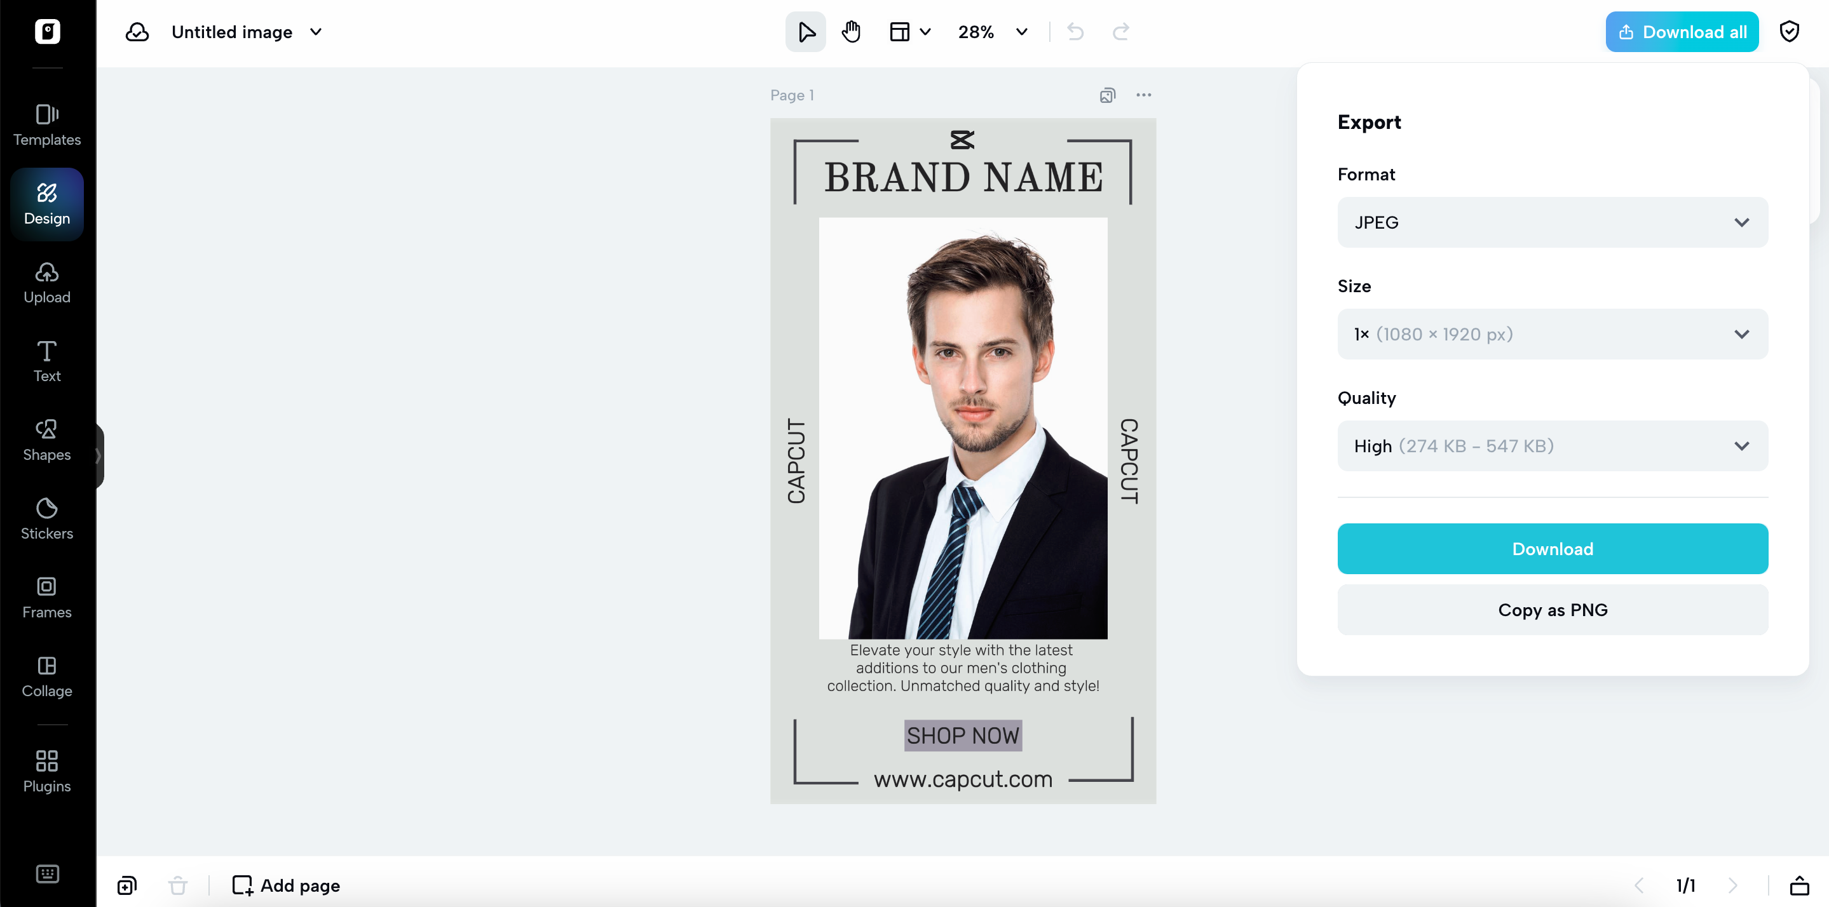The width and height of the screenshot is (1829, 907).
Task: Click the cloud save status icon
Action: click(137, 32)
